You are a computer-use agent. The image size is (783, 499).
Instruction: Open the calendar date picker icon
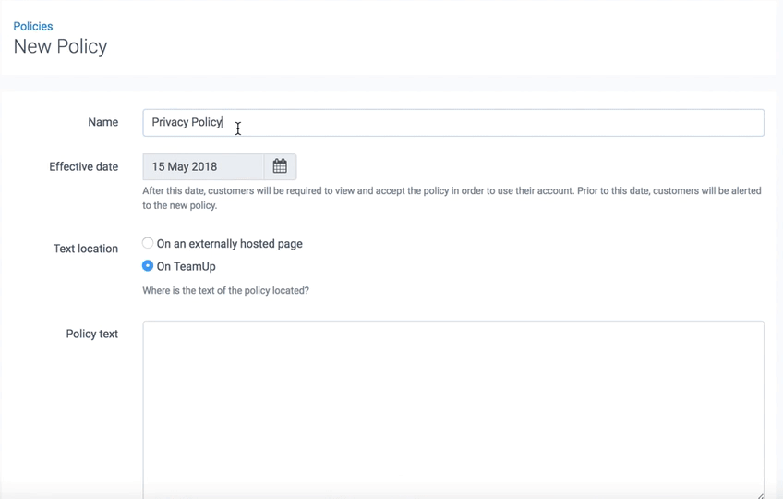[x=280, y=167]
